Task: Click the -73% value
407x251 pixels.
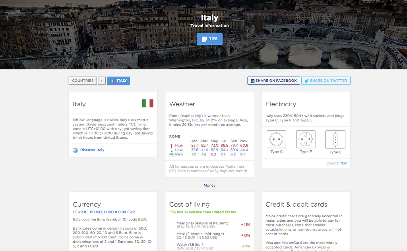Action: point(246,246)
